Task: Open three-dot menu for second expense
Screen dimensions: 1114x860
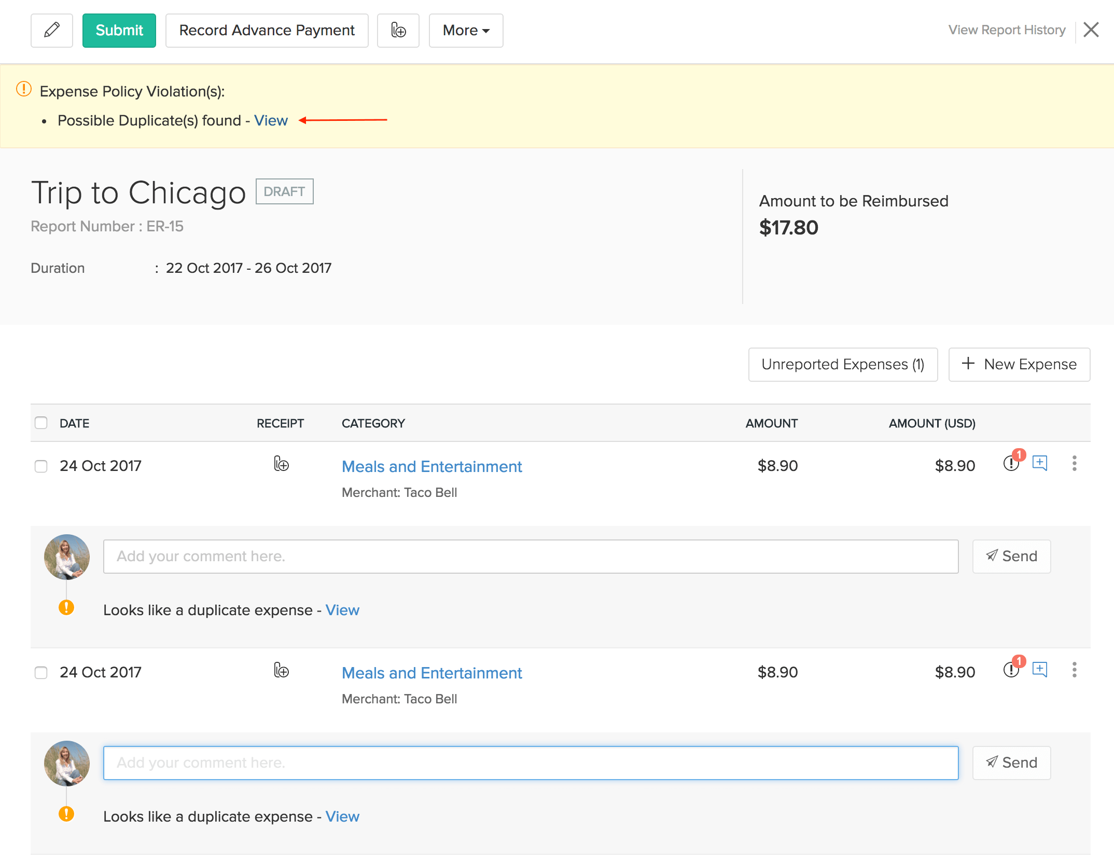Action: [1074, 669]
